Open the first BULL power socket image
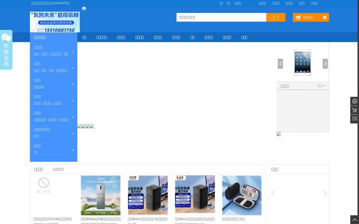Image resolution: width=359 pixels, height=224 pixels. [148, 195]
